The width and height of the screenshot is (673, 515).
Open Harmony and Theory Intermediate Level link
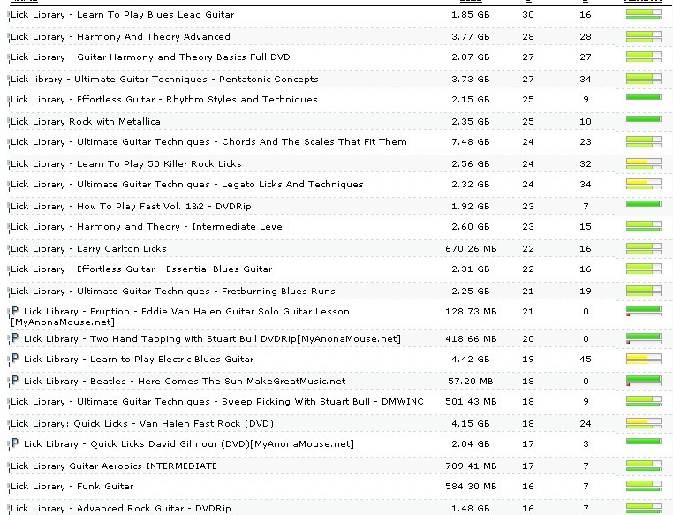click(147, 226)
